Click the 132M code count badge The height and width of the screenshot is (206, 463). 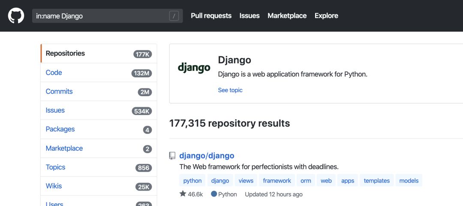point(142,73)
